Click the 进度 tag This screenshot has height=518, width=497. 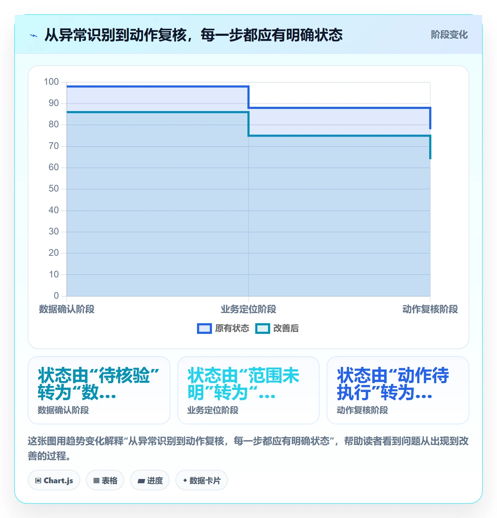coord(150,480)
